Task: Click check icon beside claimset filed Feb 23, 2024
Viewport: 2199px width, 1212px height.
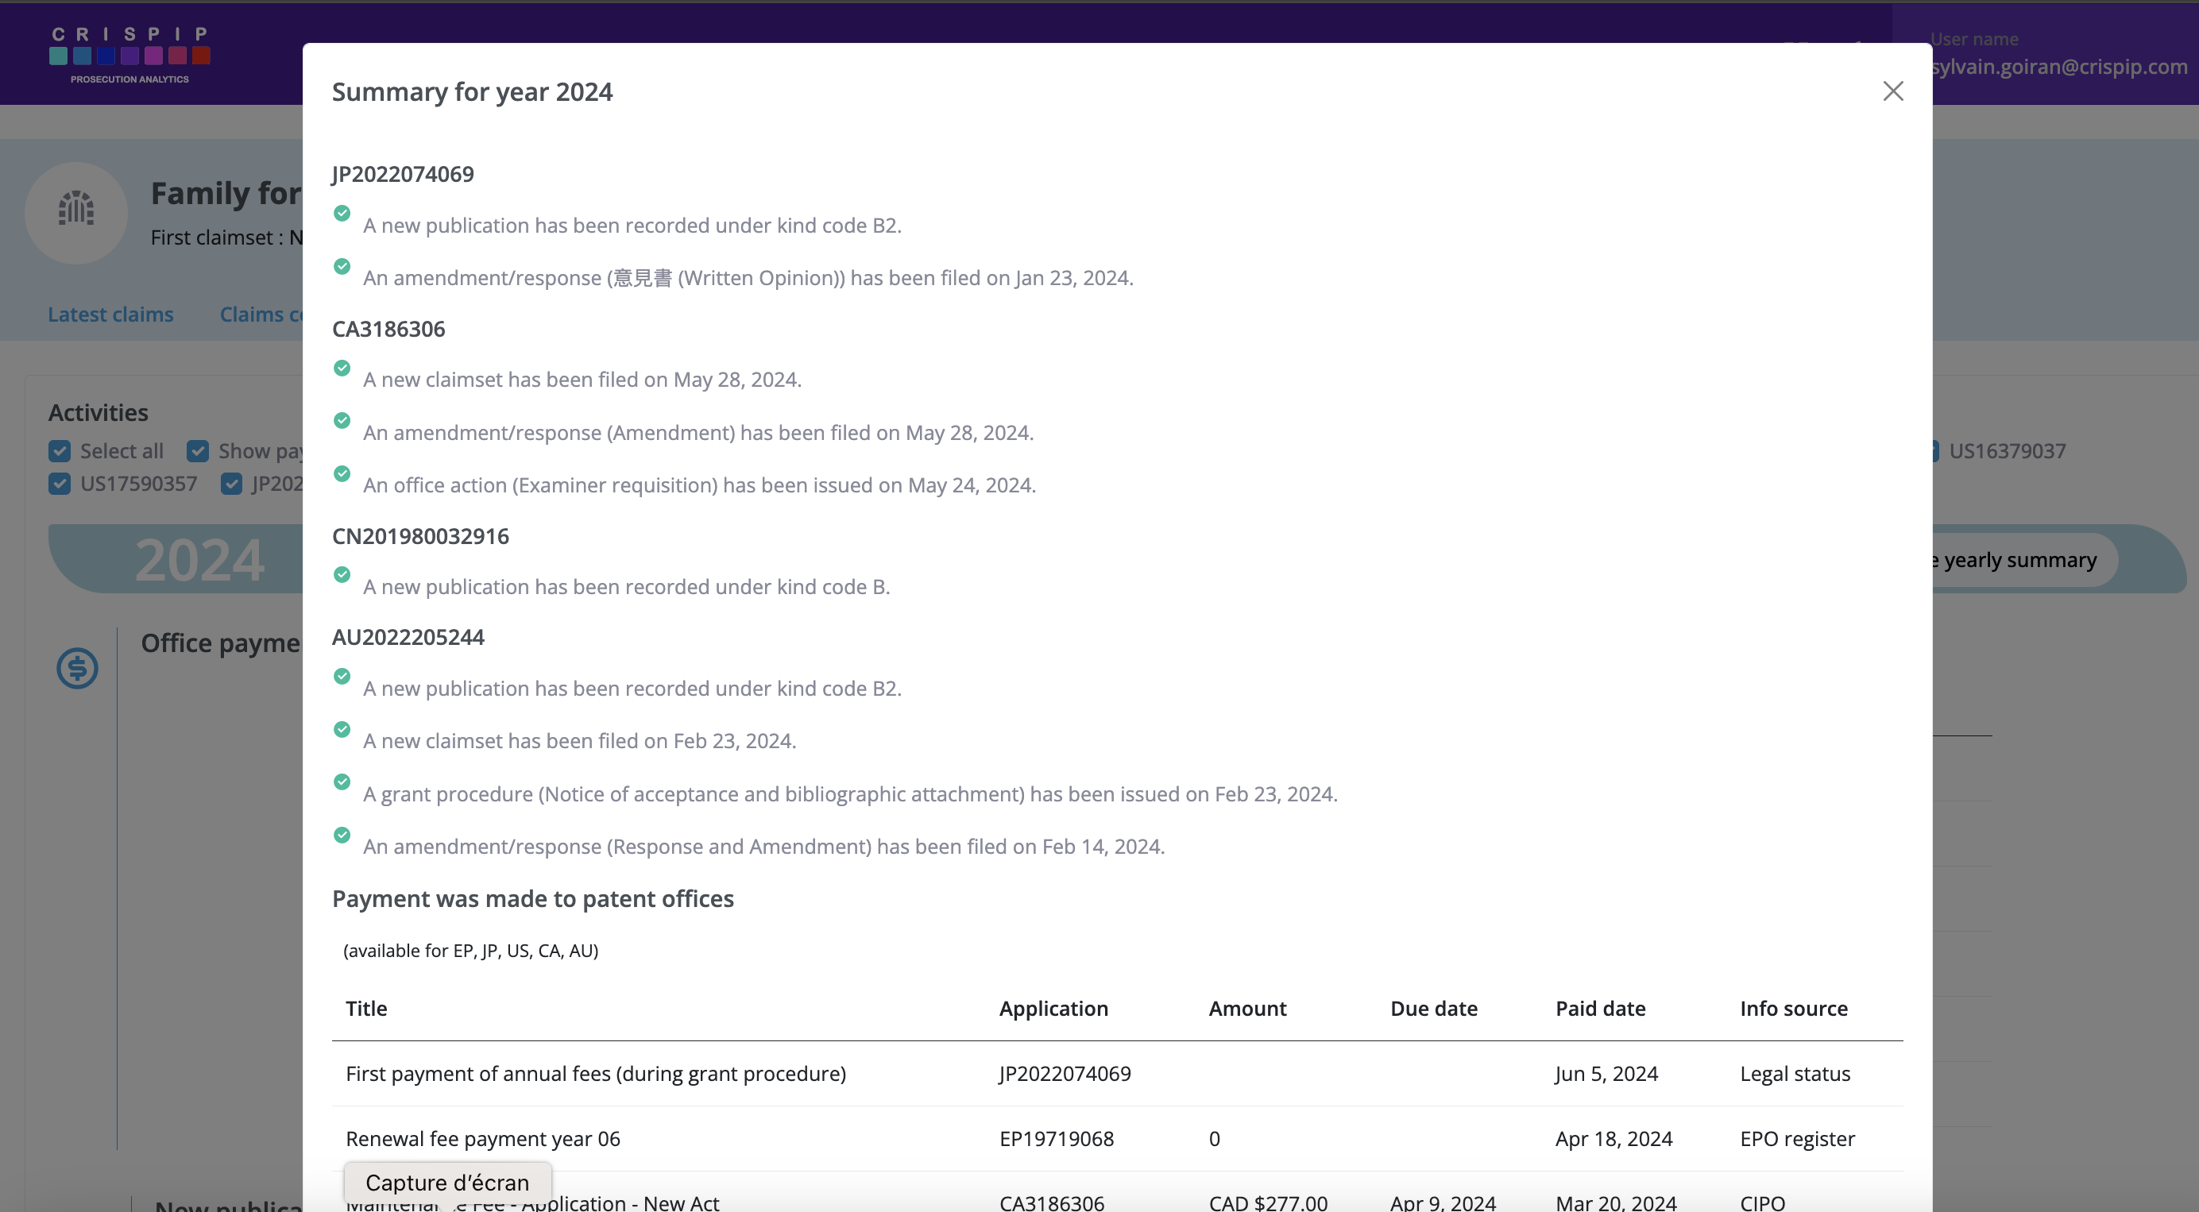Action: [x=342, y=729]
